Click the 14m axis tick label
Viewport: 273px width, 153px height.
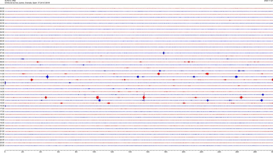coord(130,152)
